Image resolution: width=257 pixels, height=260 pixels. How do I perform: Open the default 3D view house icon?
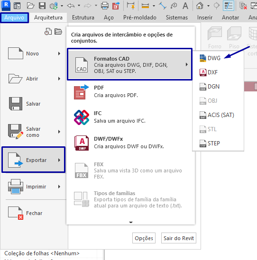pyautogui.click(x=200, y=6)
